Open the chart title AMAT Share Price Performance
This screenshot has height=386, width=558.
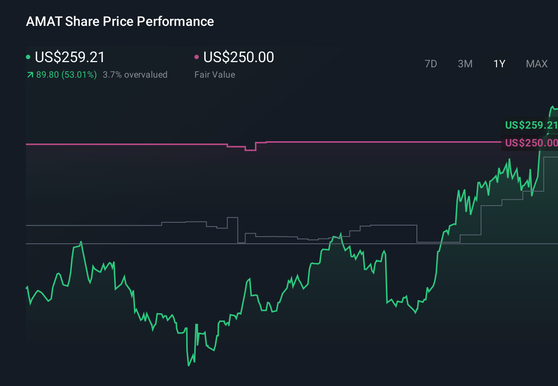120,21
